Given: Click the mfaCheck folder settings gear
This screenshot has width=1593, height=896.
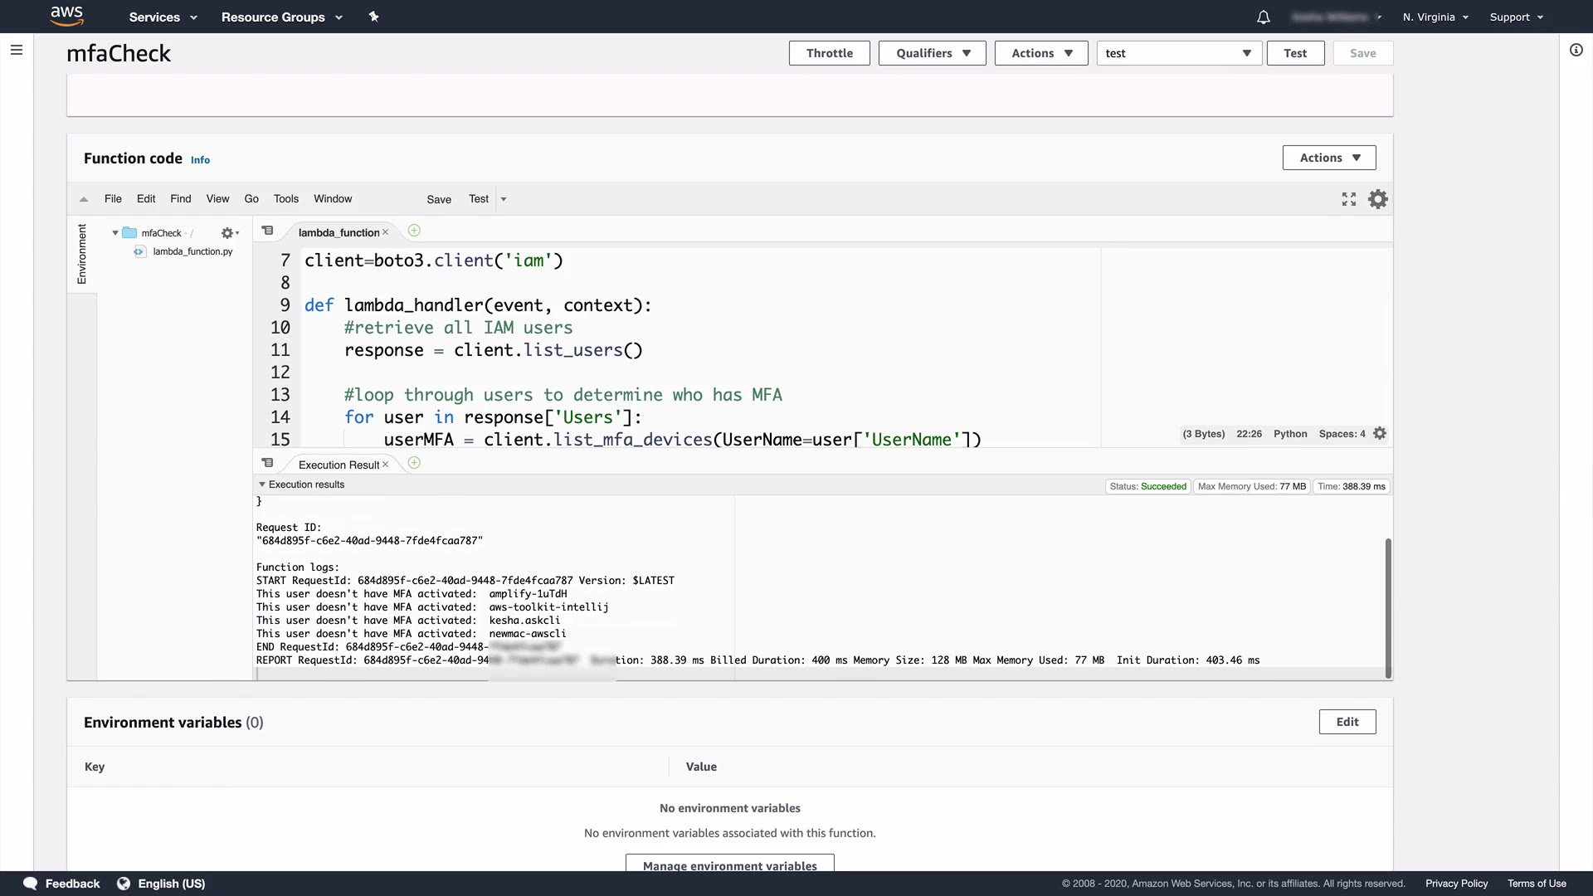Looking at the screenshot, I should pos(227,233).
